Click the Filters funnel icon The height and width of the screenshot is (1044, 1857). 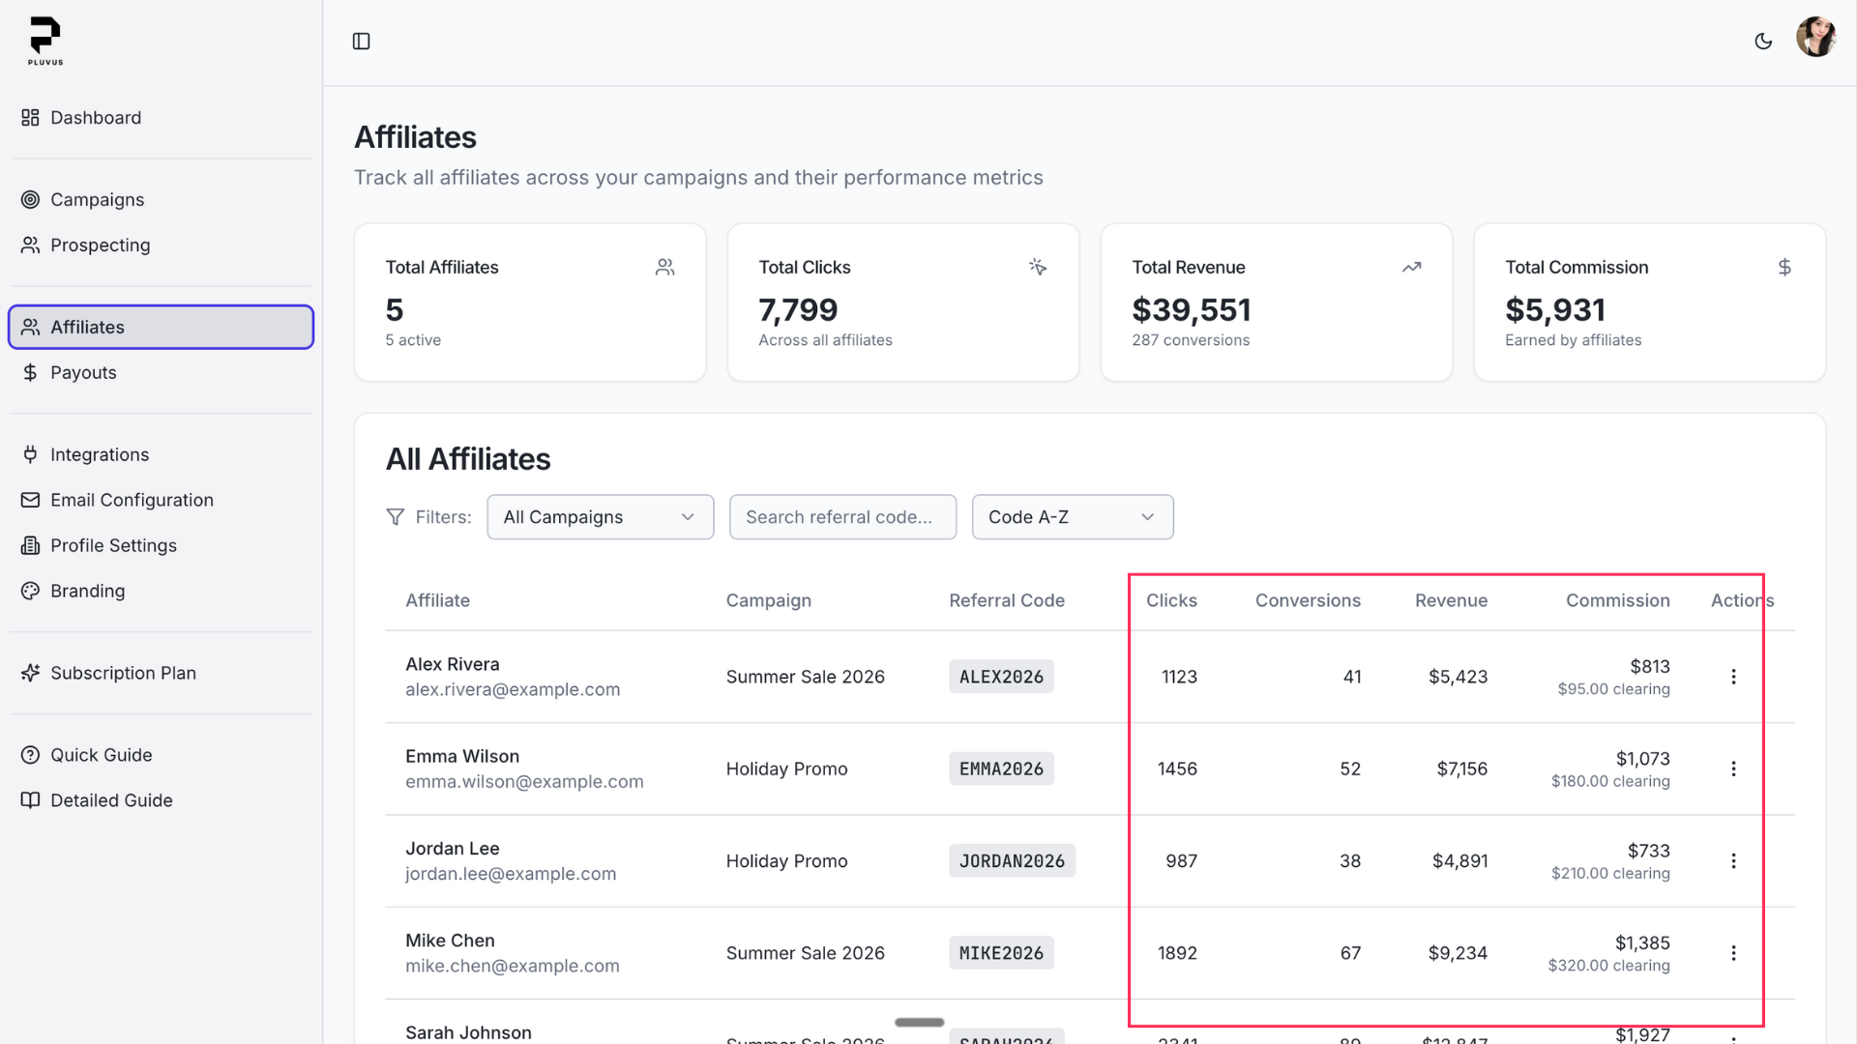click(396, 518)
